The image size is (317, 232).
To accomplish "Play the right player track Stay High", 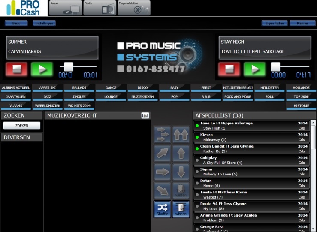I will click(x=254, y=69).
